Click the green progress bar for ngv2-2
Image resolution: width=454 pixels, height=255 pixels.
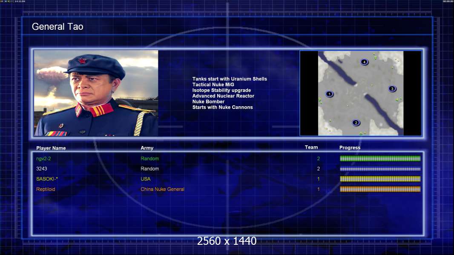pos(380,158)
